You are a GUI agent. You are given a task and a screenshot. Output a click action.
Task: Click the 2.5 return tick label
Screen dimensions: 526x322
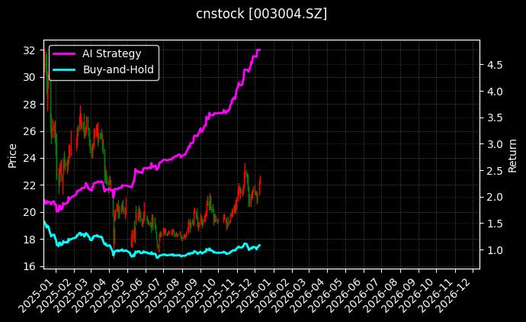[496, 171]
